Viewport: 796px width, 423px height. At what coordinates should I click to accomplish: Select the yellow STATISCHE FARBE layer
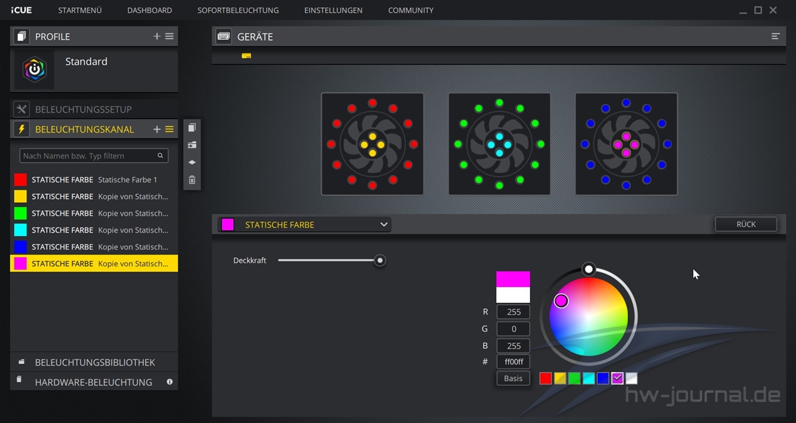click(94, 196)
